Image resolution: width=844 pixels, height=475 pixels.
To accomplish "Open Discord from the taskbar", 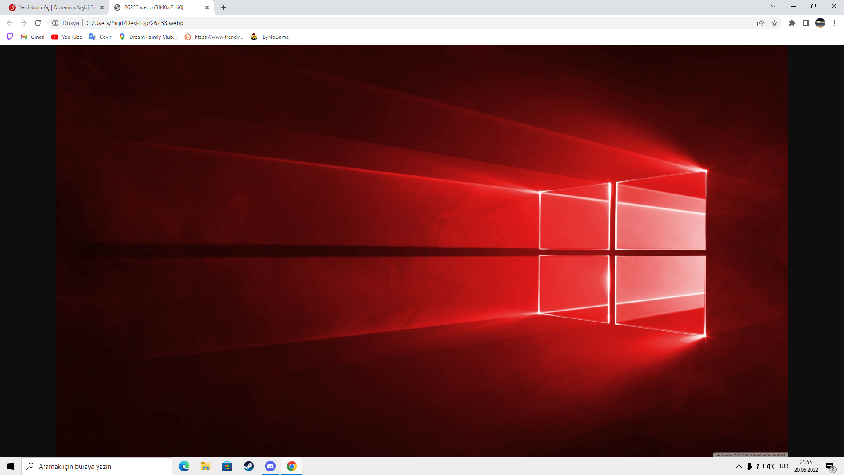I will (270, 466).
